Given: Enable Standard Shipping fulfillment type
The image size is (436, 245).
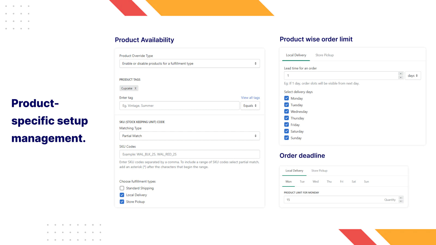Looking at the screenshot, I should 122,188.
